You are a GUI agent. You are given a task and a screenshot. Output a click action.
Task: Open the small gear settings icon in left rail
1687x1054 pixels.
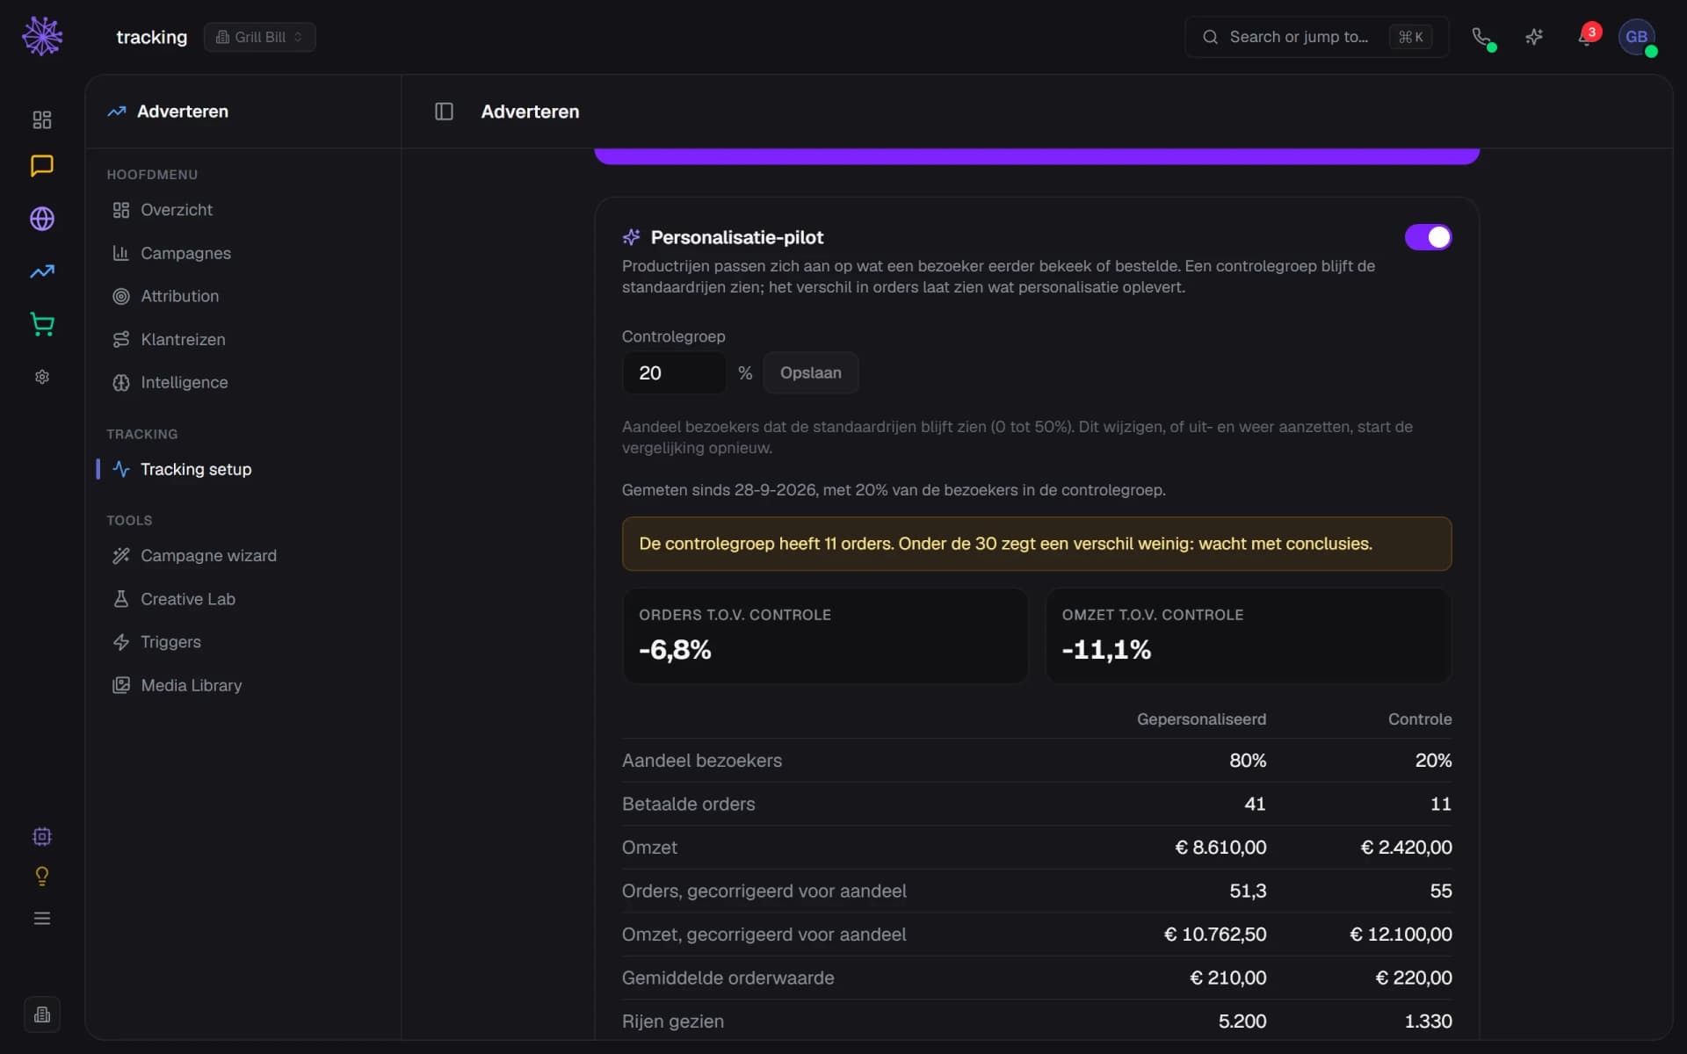[42, 377]
